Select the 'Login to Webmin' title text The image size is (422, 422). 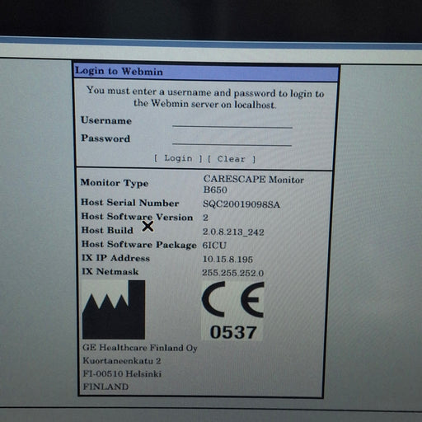click(119, 71)
